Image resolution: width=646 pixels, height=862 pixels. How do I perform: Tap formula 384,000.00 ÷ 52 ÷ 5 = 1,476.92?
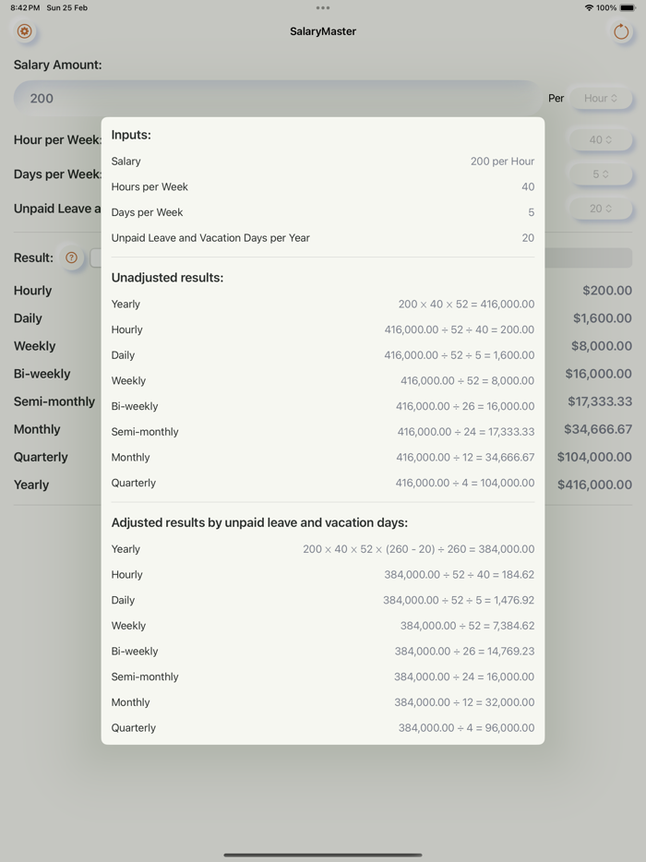pos(459,600)
